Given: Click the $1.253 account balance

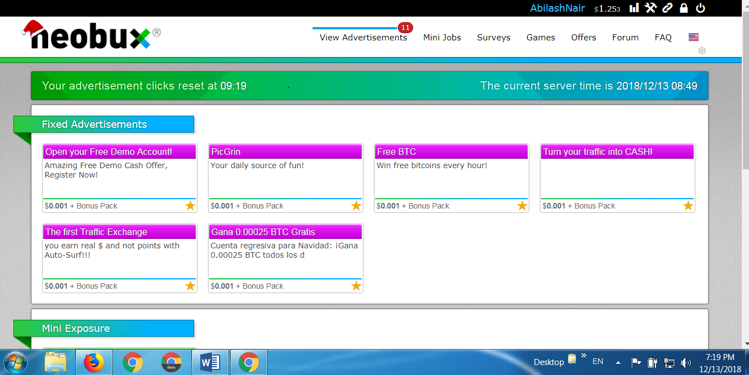Looking at the screenshot, I should 607,9.
